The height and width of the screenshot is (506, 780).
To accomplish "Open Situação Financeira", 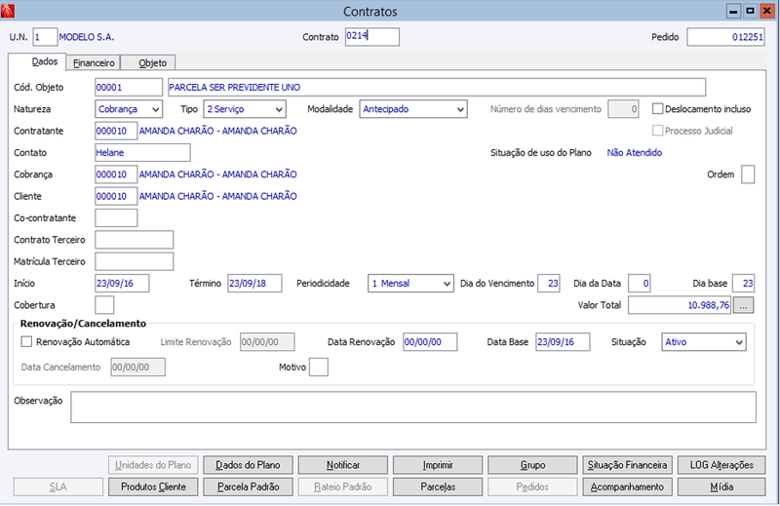I will [627, 465].
